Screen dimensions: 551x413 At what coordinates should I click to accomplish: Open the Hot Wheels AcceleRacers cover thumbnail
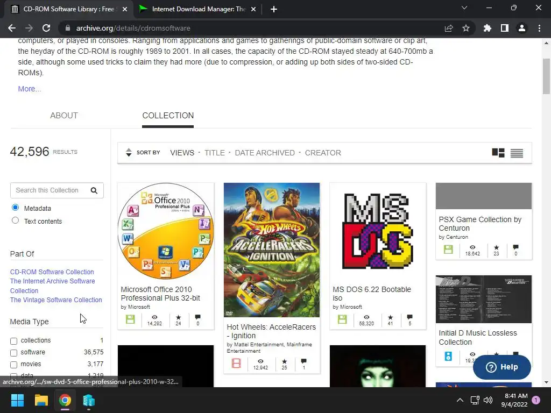click(272, 250)
